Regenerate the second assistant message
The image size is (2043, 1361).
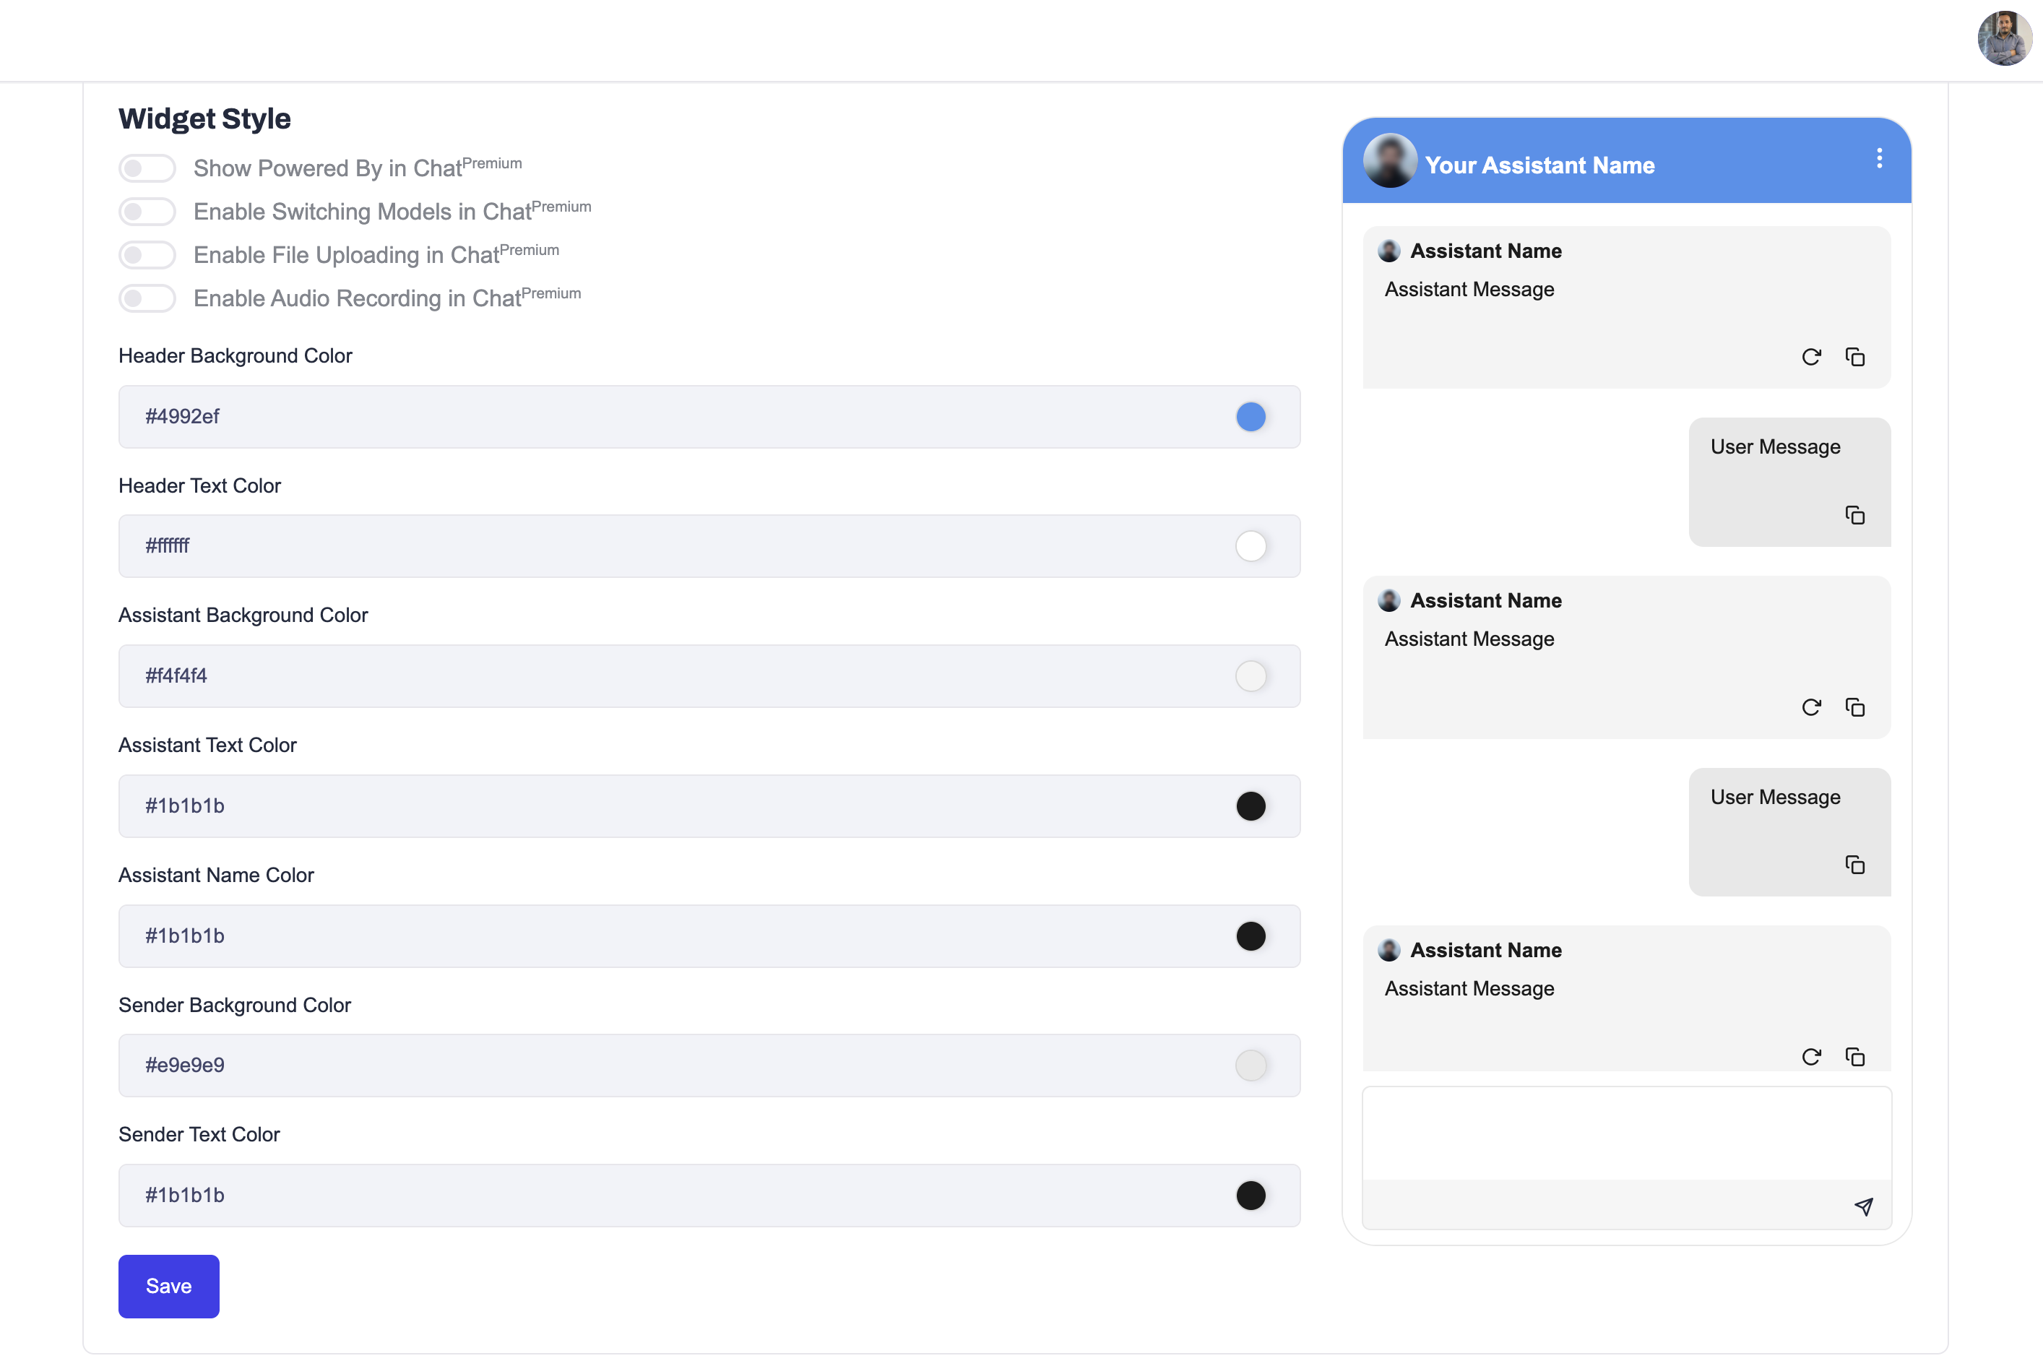click(1810, 707)
